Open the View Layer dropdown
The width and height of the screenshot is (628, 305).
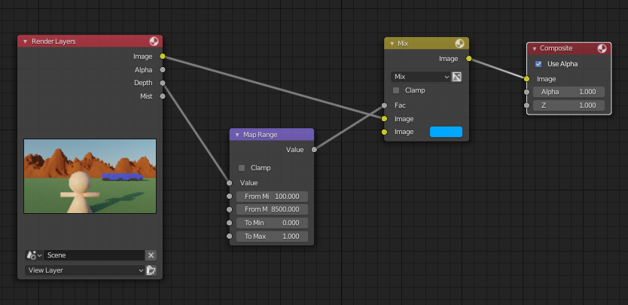(x=84, y=270)
